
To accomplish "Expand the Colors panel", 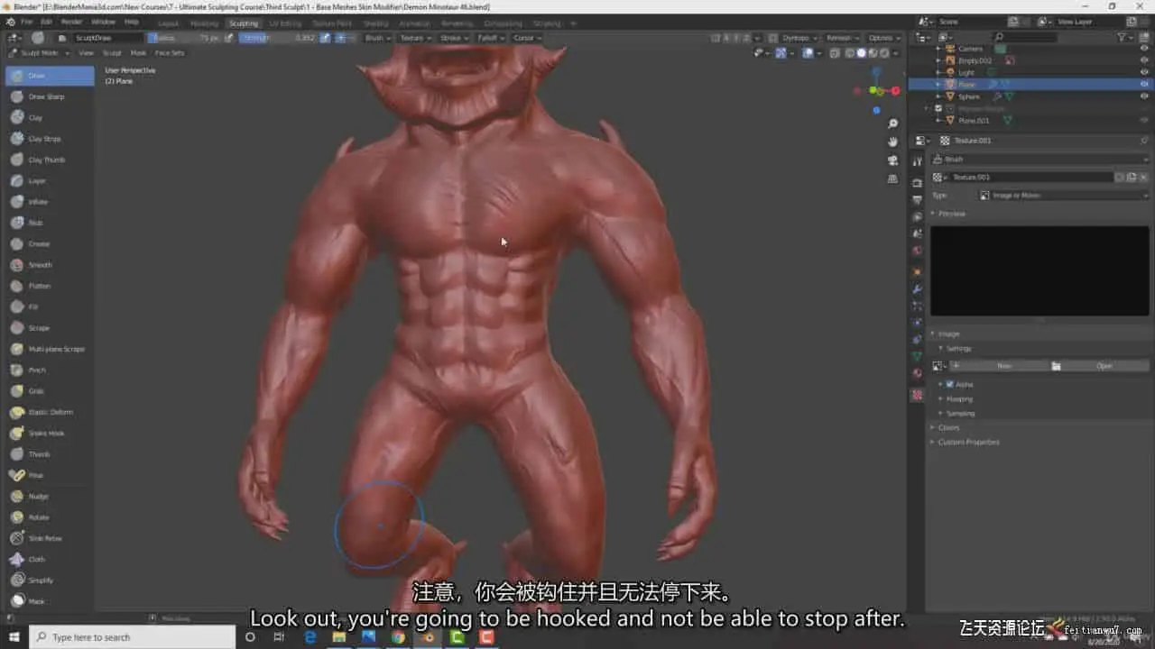I will [x=947, y=427].
